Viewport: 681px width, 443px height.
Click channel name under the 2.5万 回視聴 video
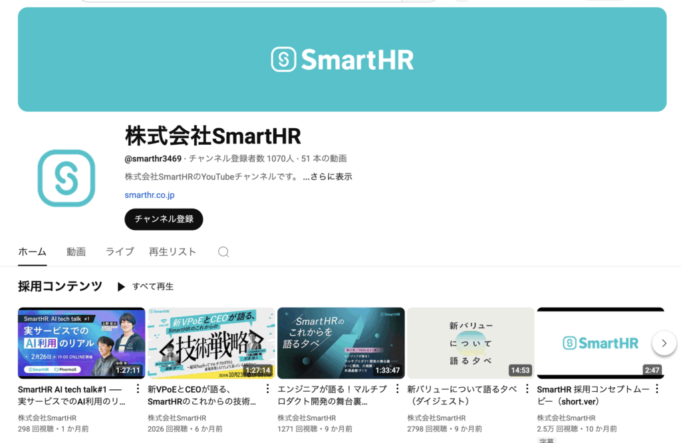click(567, 418)
